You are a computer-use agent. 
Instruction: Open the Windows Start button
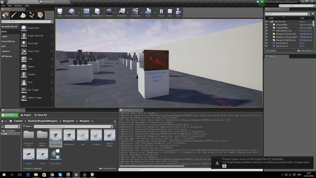click(x=3, y=175)
